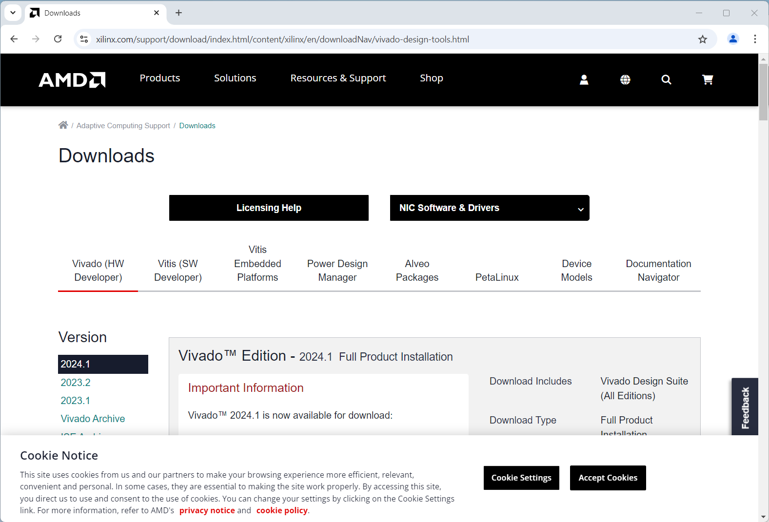The height and width of the screenshot is (522, 769).
Task: Click the globe language selector icon
Action: [x=625, y=79]
